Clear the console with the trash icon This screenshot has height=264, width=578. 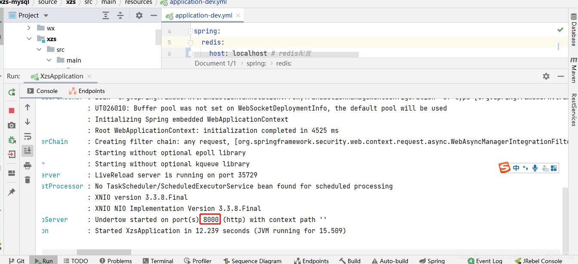(28, 180)
